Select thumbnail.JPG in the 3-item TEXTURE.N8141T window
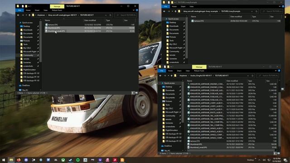 click(90, 28)
